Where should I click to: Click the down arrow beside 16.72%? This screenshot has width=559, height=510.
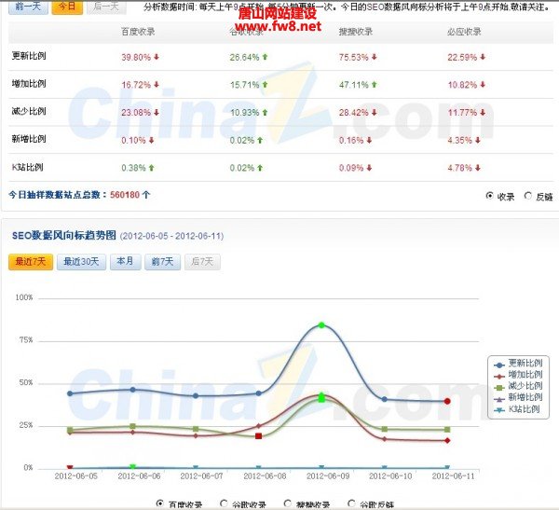pos(157,85)
